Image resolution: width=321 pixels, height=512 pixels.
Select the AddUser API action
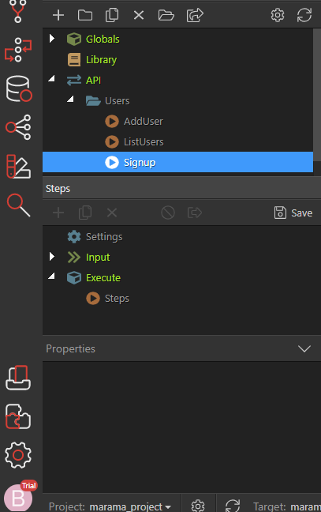tap(133, 122)
